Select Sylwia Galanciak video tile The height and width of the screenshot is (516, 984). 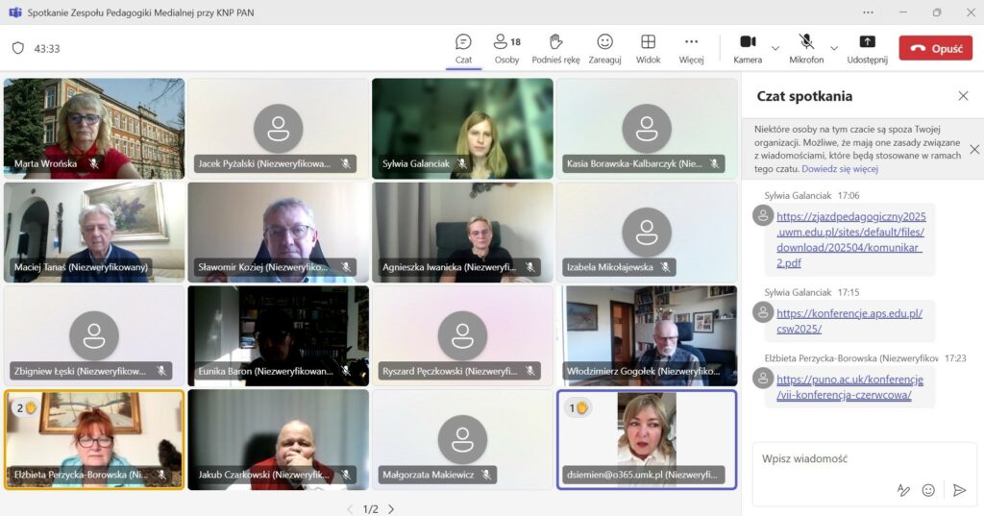pos(462,129)
